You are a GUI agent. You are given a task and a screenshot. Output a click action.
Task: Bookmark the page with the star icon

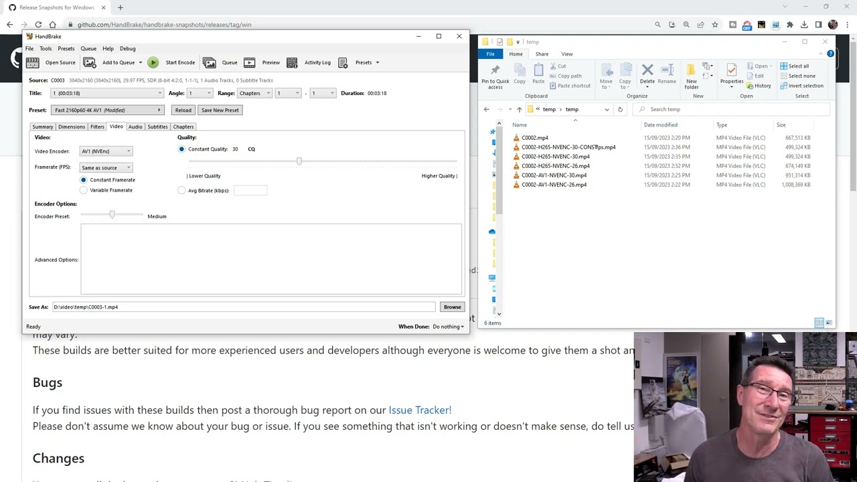[715, 25]
